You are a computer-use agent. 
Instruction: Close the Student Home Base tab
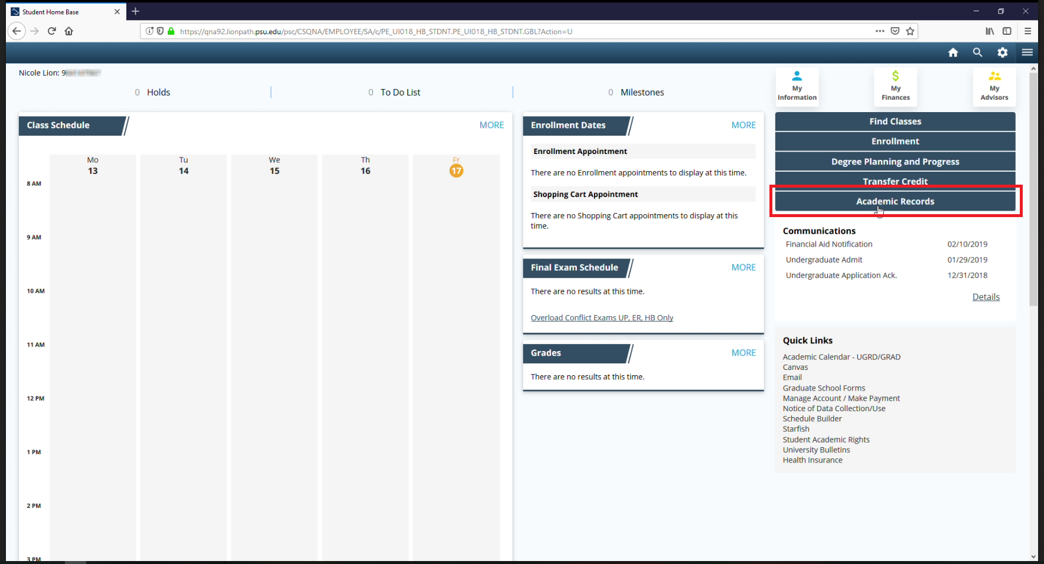click(117, 12)
